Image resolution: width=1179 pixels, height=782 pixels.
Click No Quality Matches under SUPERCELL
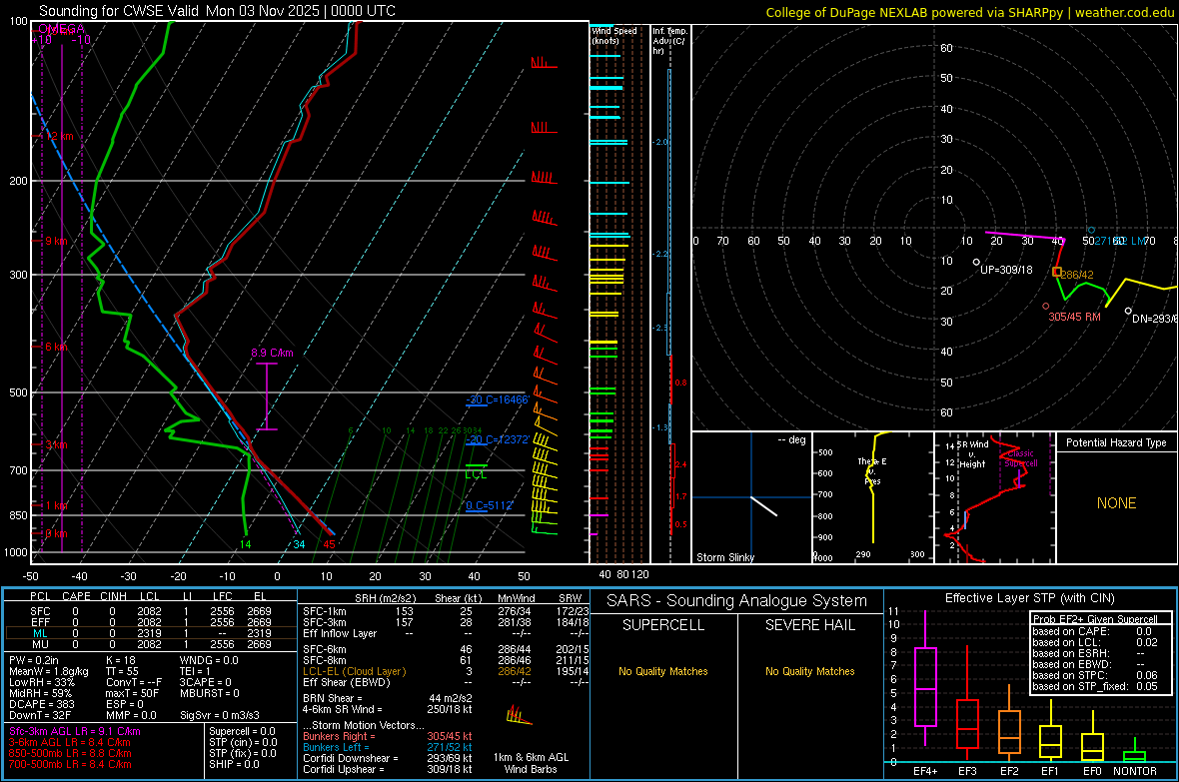[x=663, y=671]
